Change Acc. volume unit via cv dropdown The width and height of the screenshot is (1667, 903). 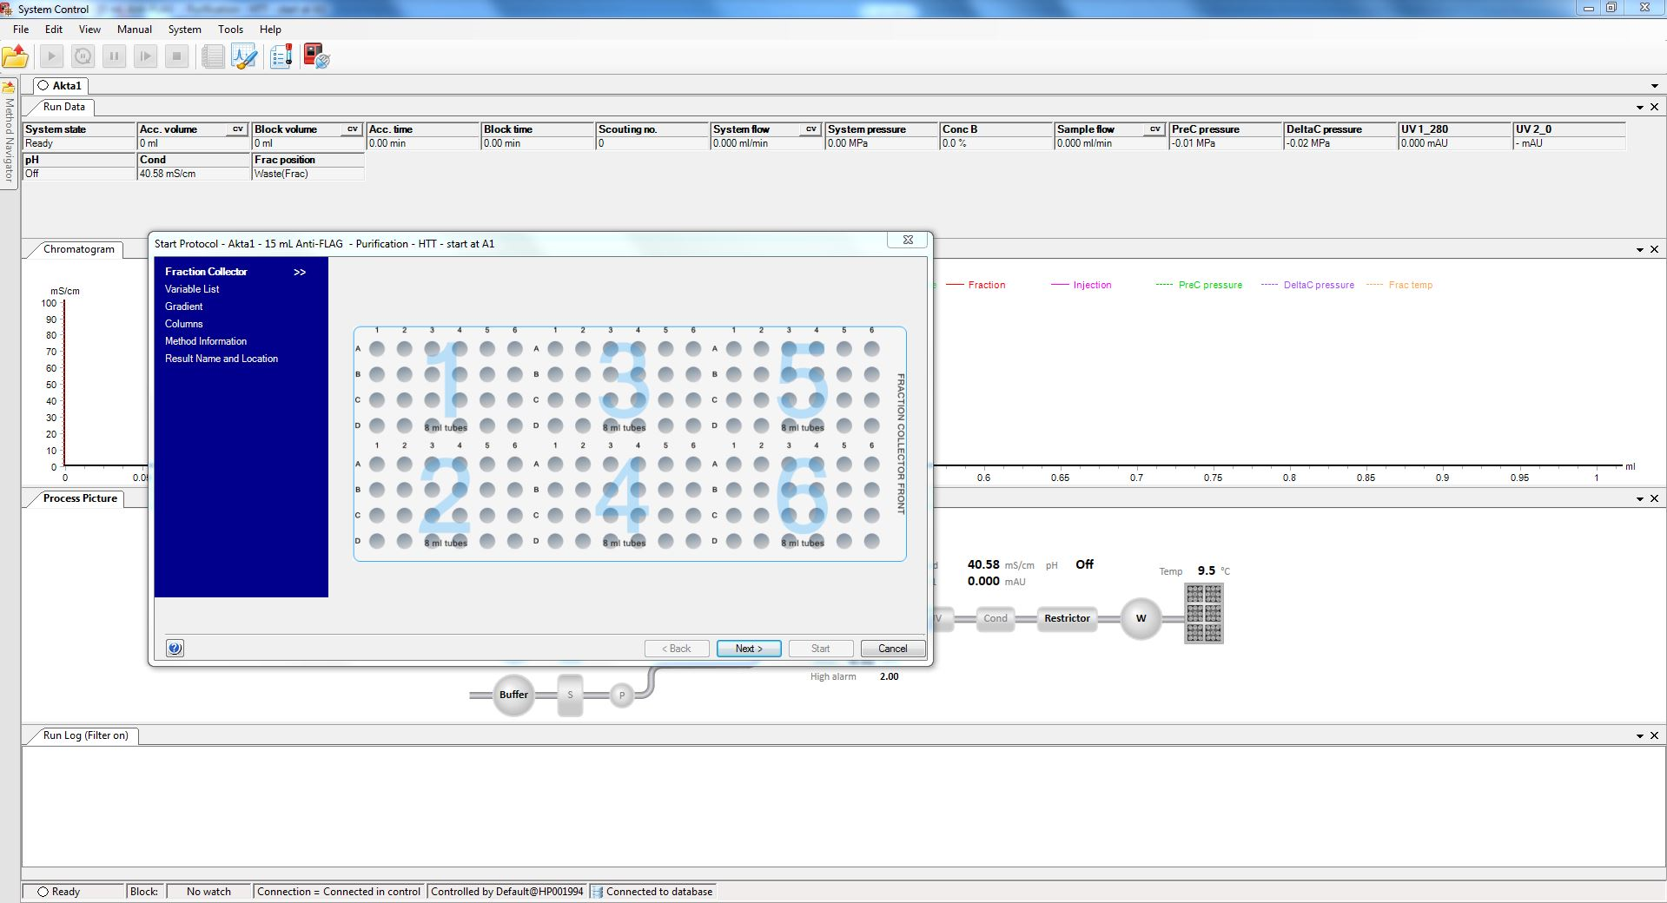click(x=238, y=129)
